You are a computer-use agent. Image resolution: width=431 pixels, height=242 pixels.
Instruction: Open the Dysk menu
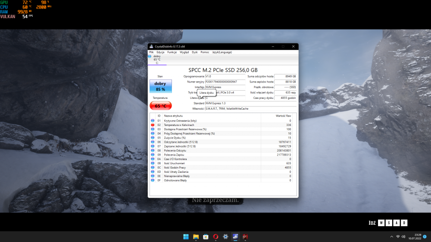point(195,52)
